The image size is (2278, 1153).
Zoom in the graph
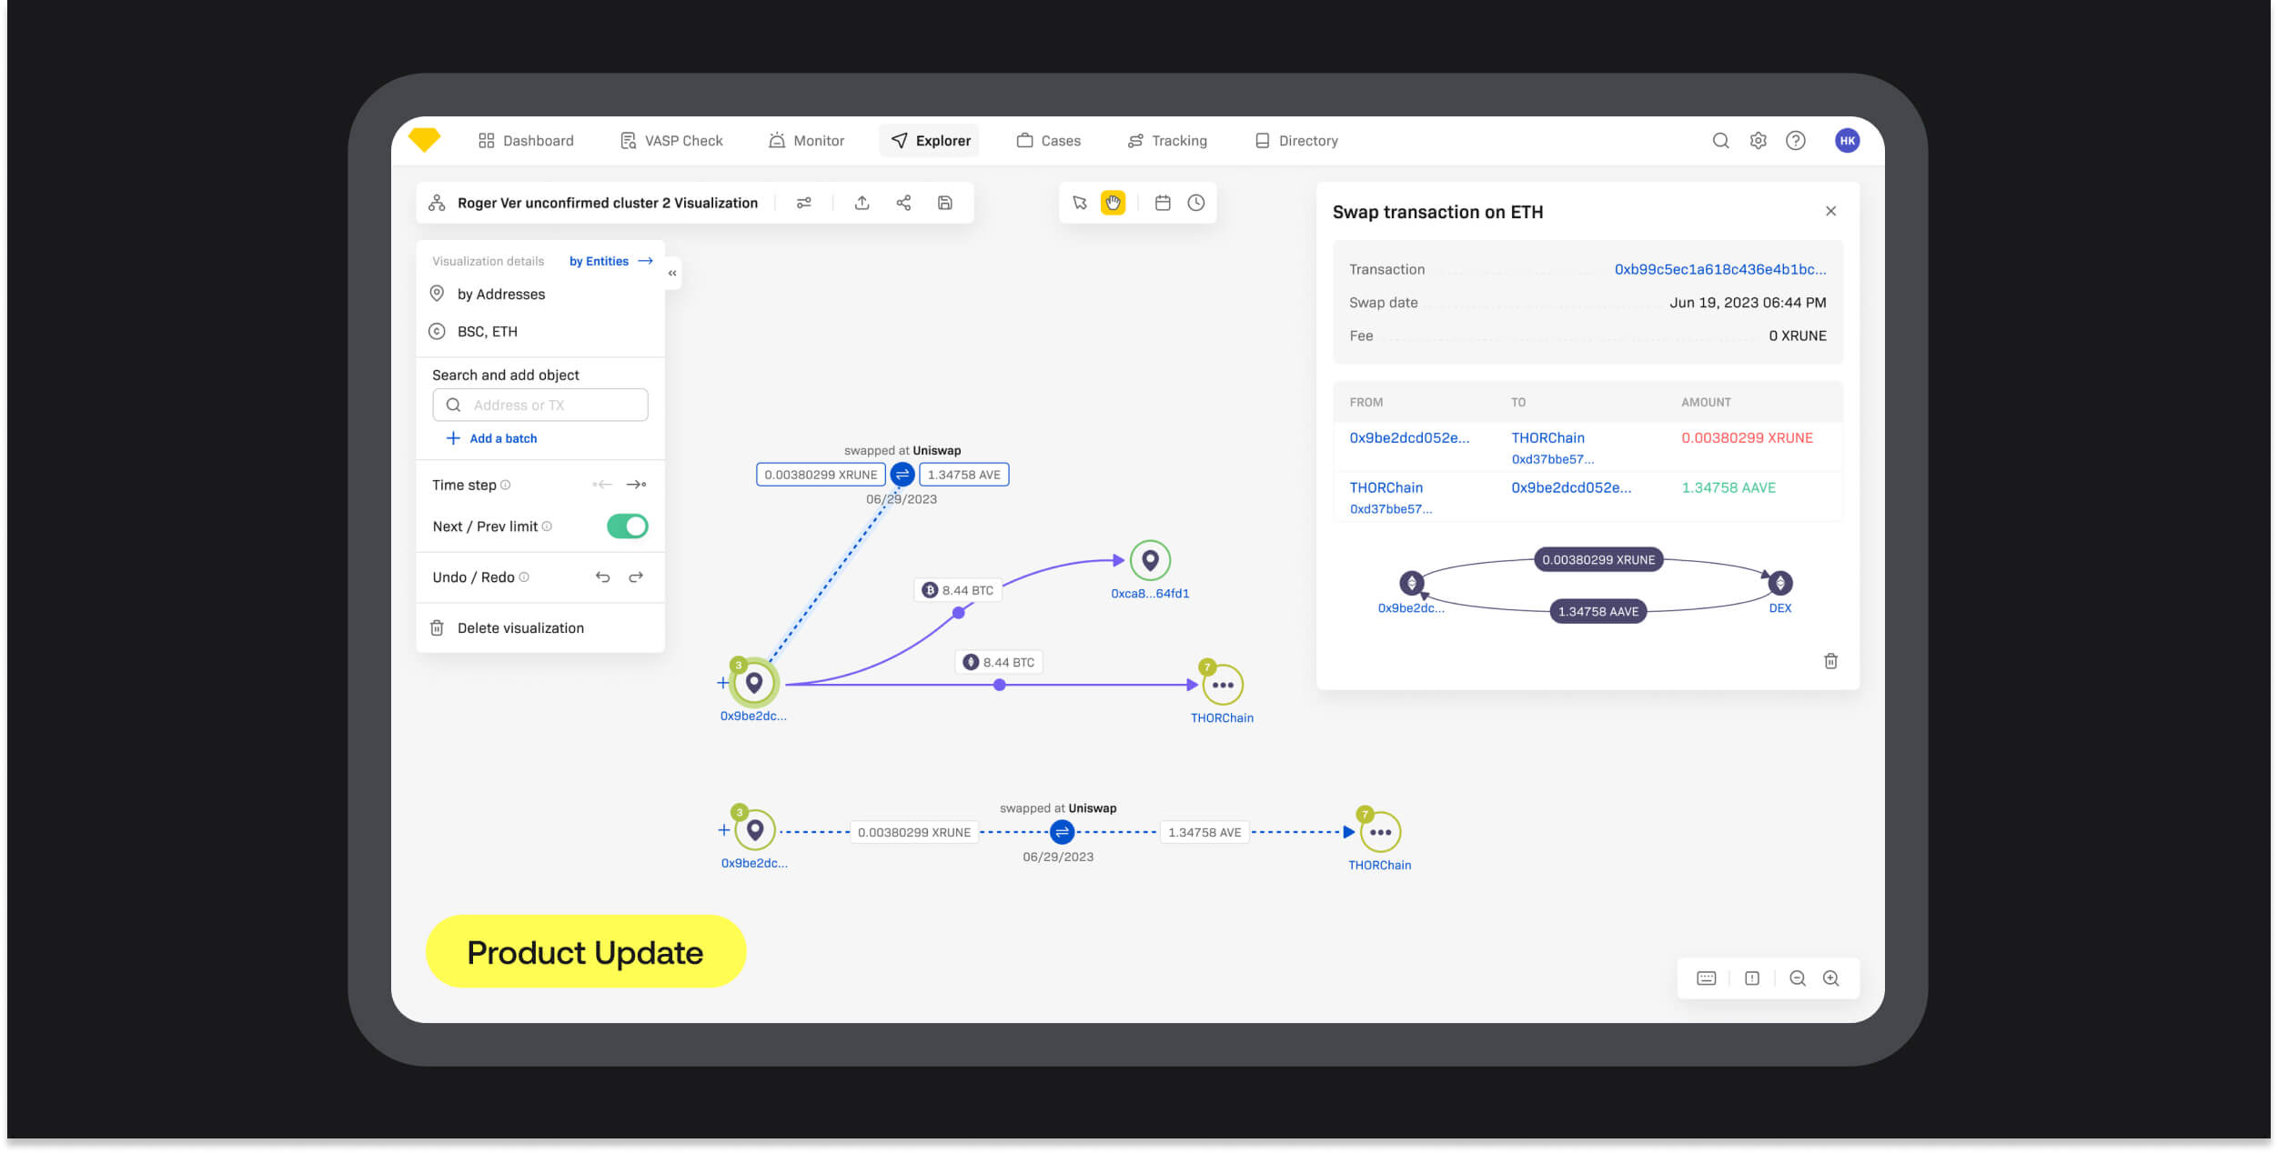(x=1831, y=980)
